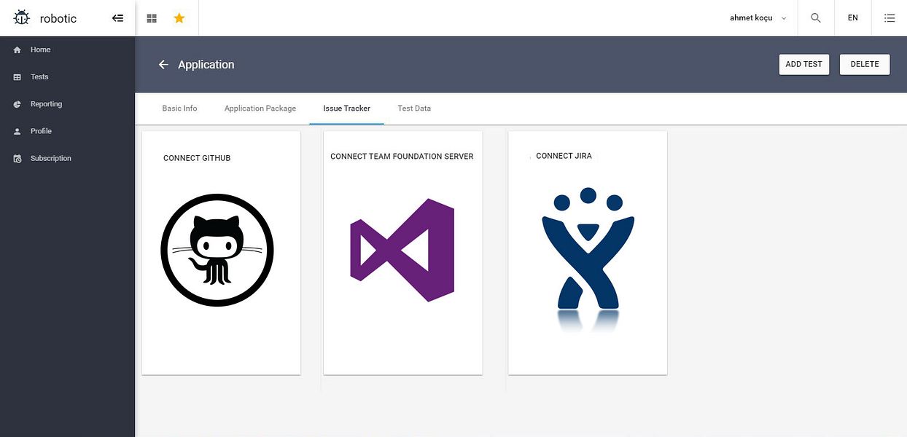
Task: Click the yellow star favorites icon
Action: click(179, 18)
